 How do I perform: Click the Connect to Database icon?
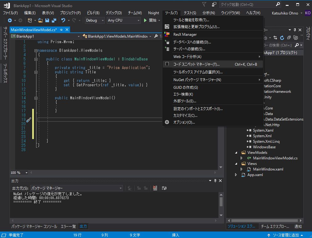[167, 42]
